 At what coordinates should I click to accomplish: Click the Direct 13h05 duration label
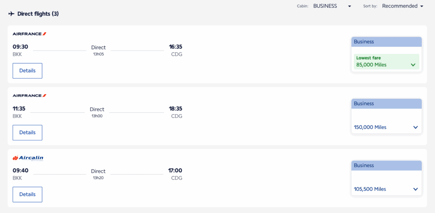tap(99, 50)
